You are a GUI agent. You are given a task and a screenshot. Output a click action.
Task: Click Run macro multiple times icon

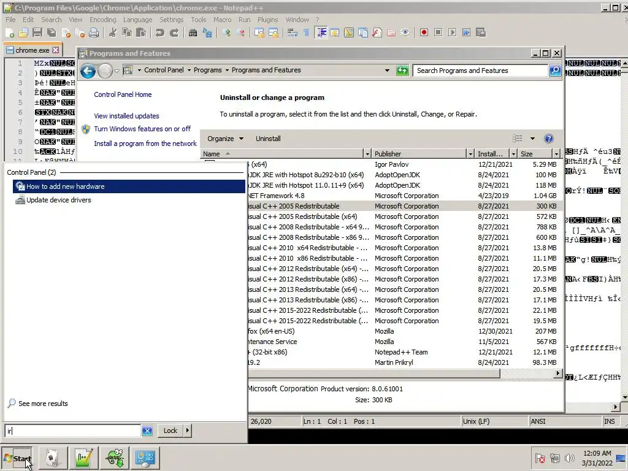tap(466, 33)
